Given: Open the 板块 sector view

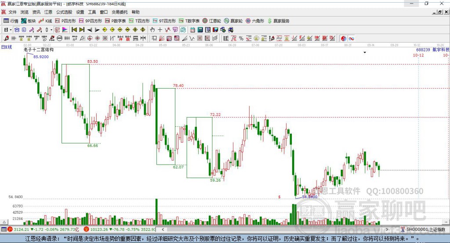Looking at the screenshot, I should [x=29, y=21].
